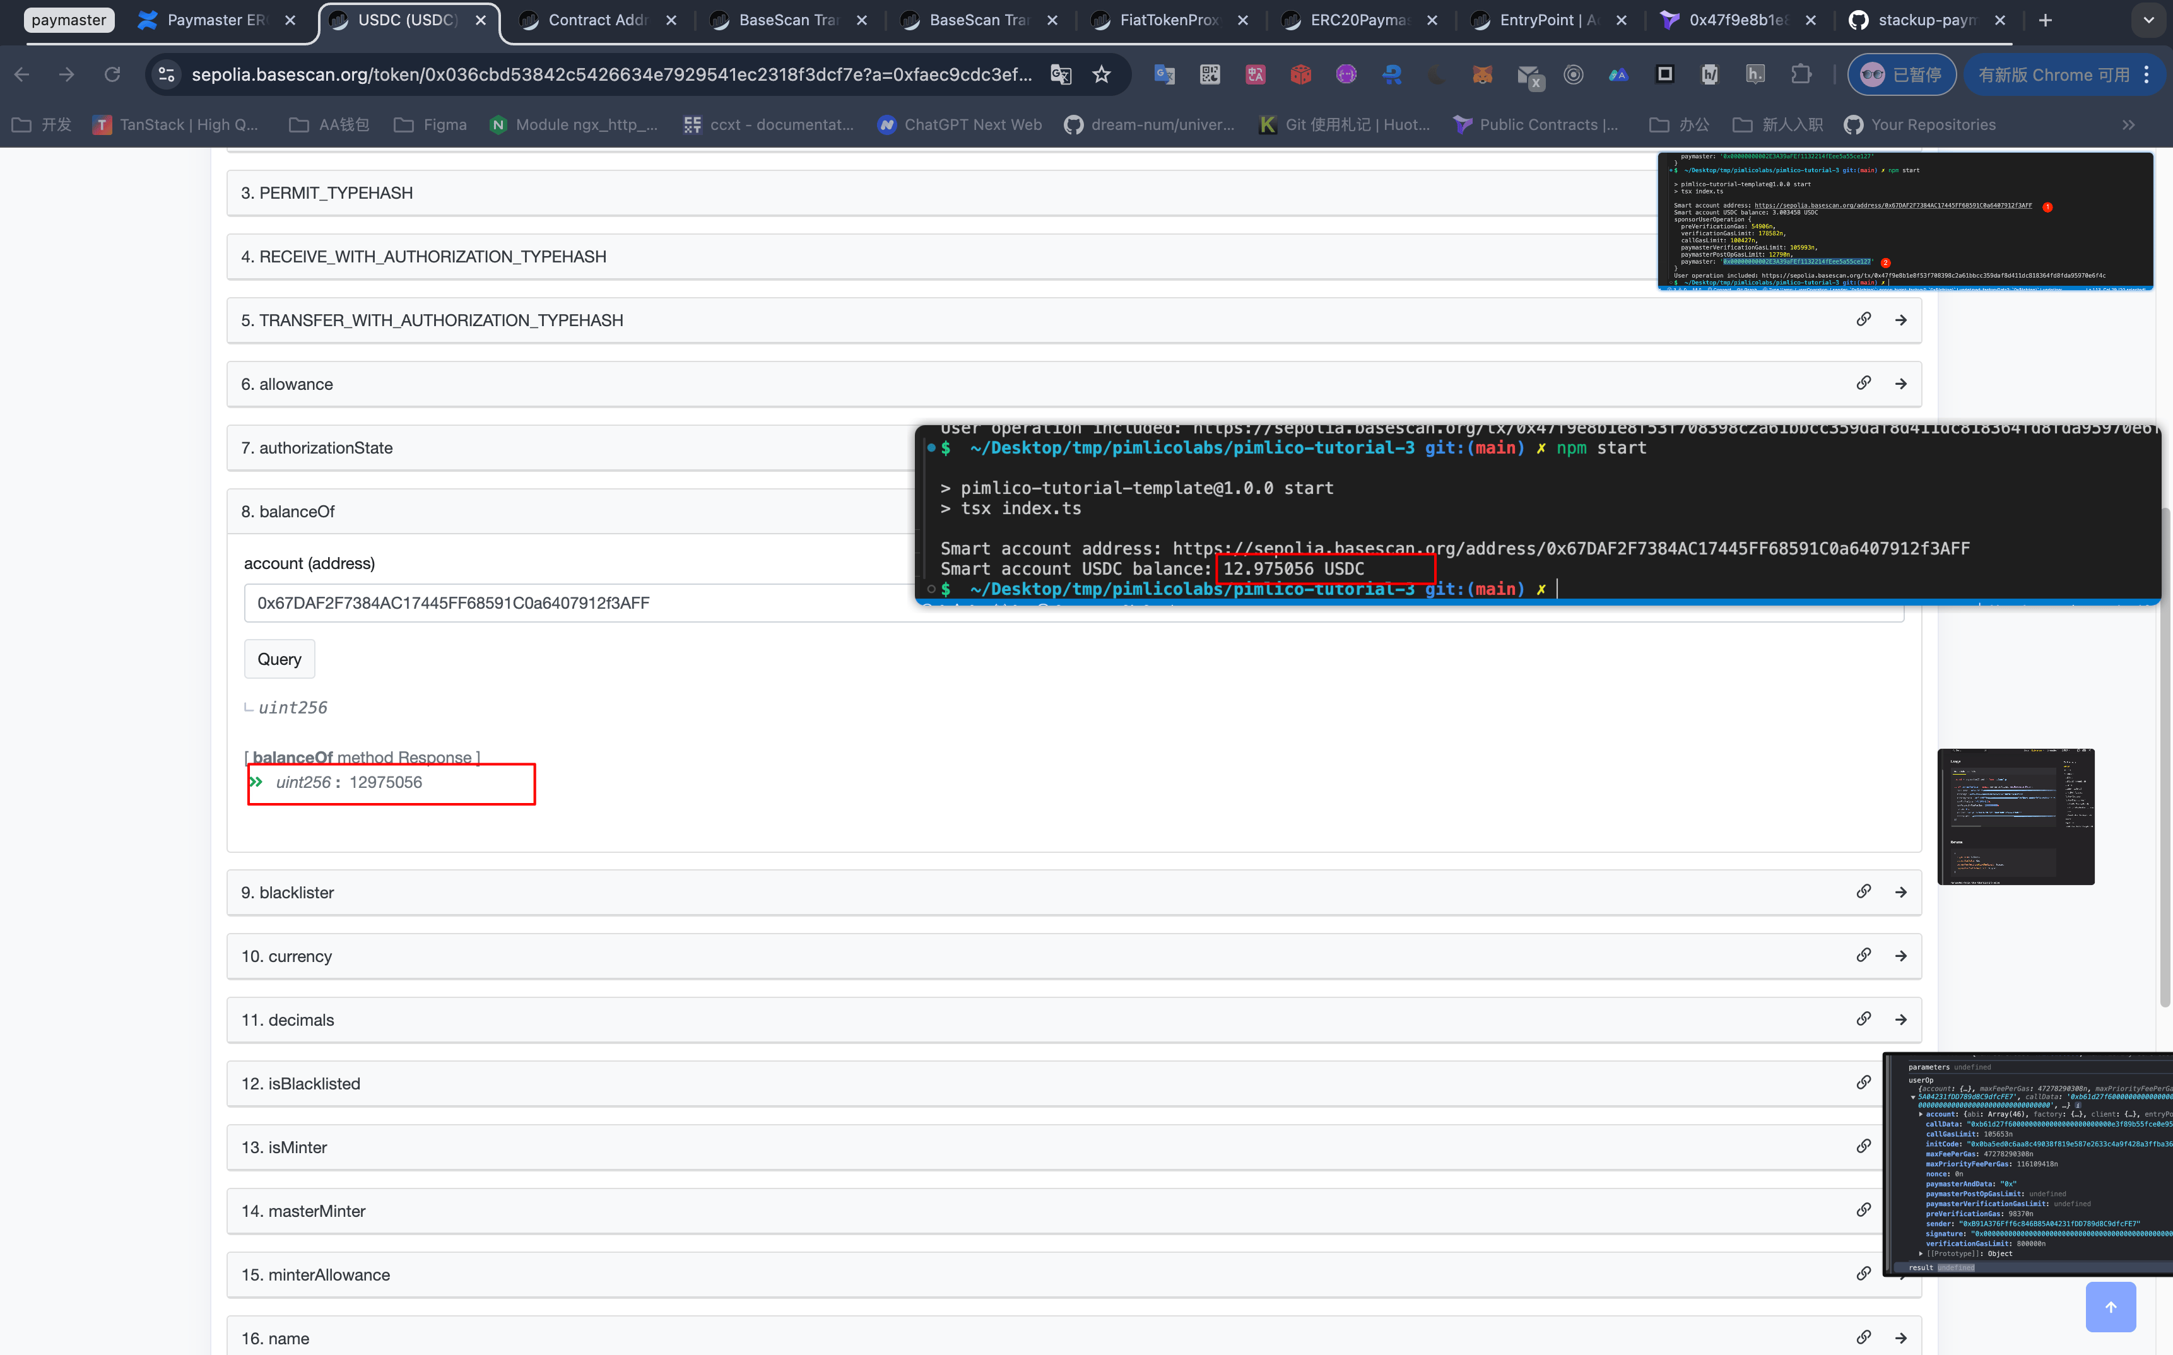Copy link for the blacklister method
Viewport: 2173px width, 1355px height.
click(x=1864, y=892)
